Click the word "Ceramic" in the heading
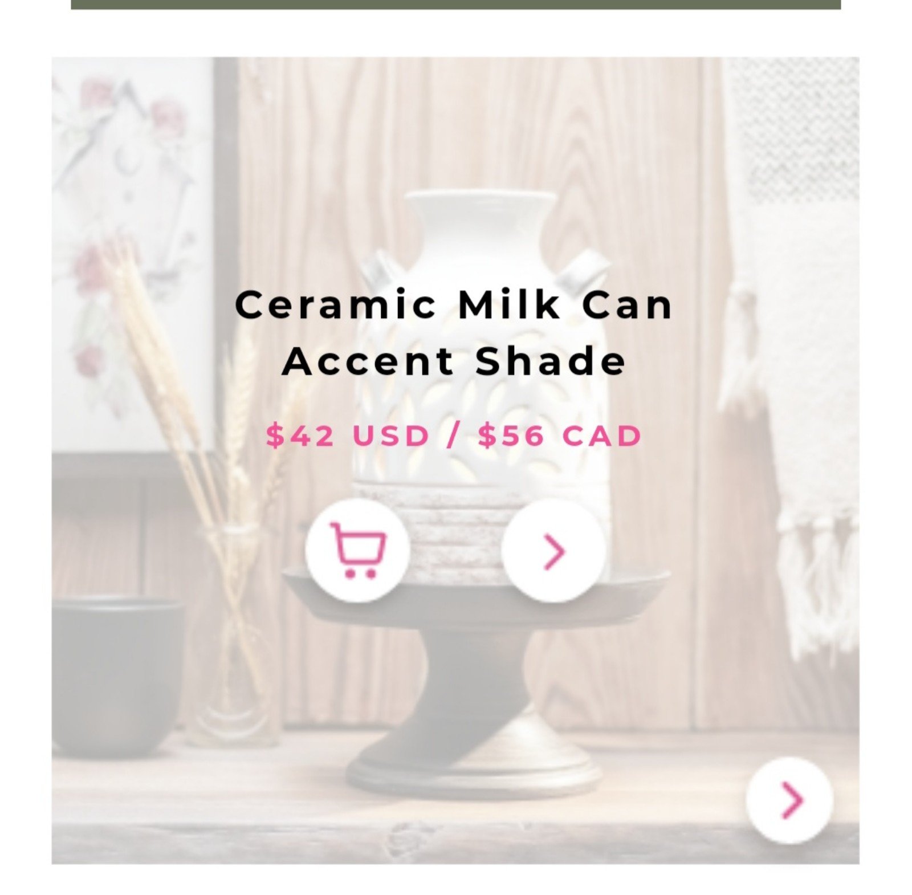The width and height of the screenshot is (912, 895). 335,304
